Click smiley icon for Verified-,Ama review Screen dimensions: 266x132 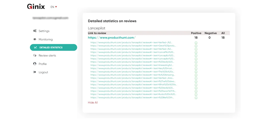196,78
